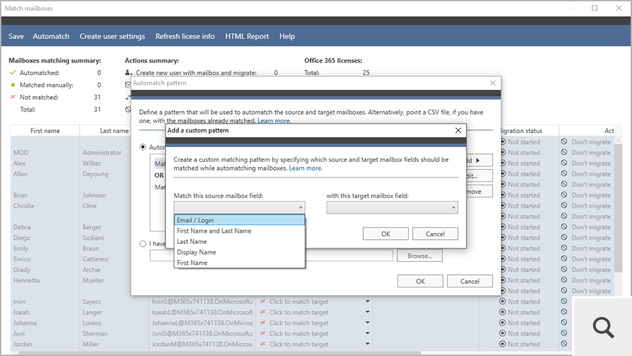Choose First Name option in dropdown list
Image resolution: width=632 pixels, height=356 pixels.
(x=239, y=263)
